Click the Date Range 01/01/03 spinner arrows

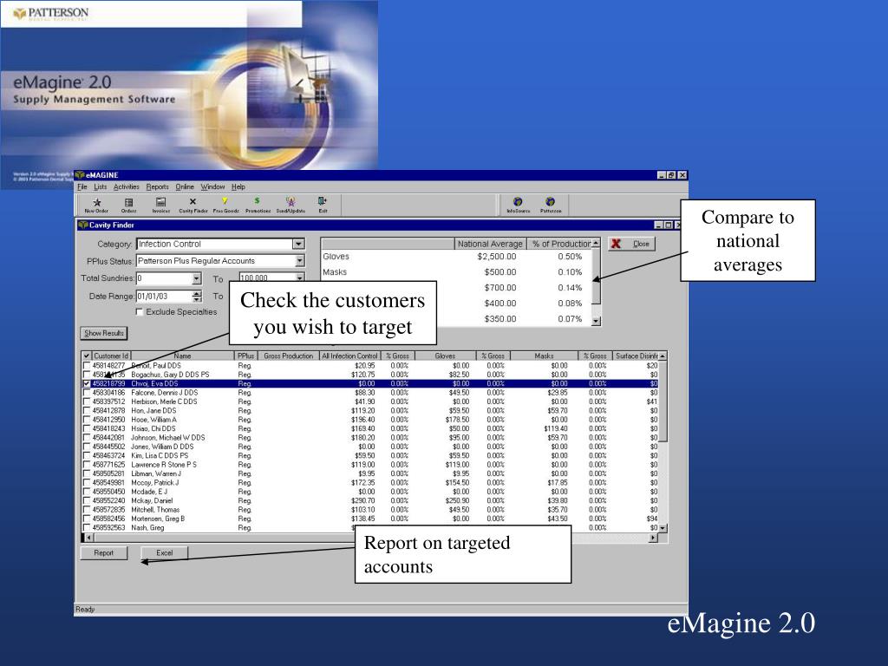[x=197, y=297]
